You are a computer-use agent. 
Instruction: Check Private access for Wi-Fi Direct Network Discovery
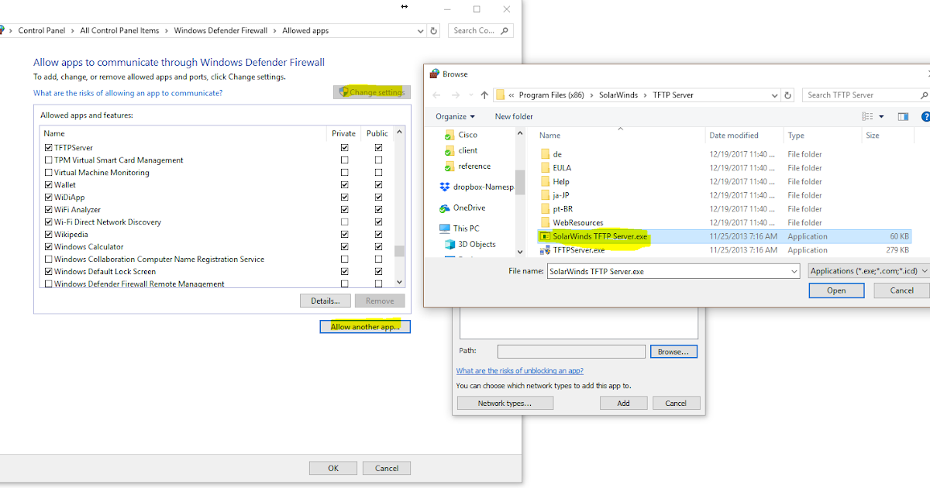point(344,222)
